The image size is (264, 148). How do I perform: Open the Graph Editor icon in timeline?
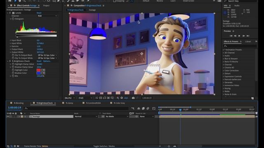(x=154, y=109)
